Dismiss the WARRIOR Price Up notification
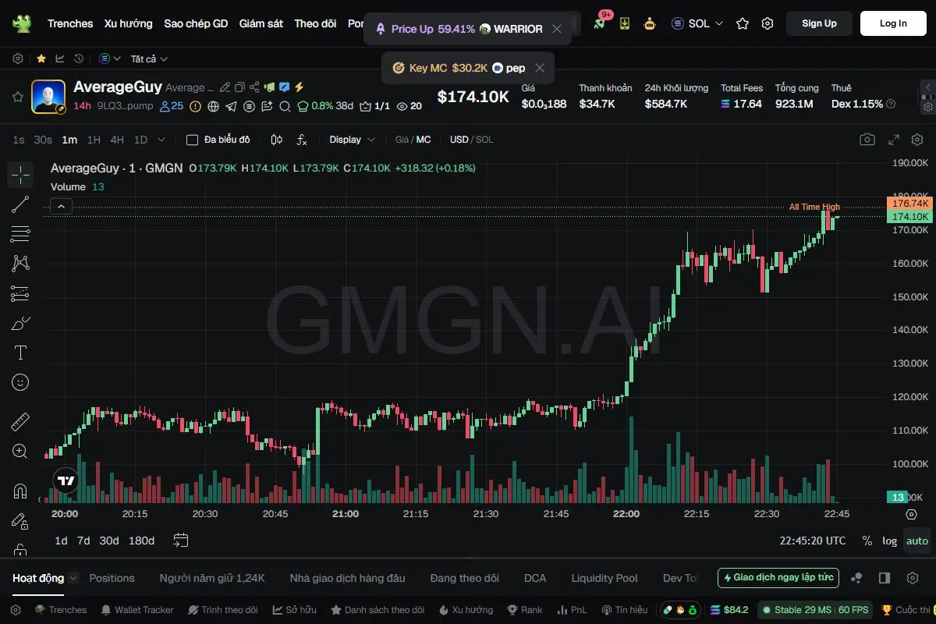Image resolution: width=936 pixels, height=624 pixels. [556, 29]
